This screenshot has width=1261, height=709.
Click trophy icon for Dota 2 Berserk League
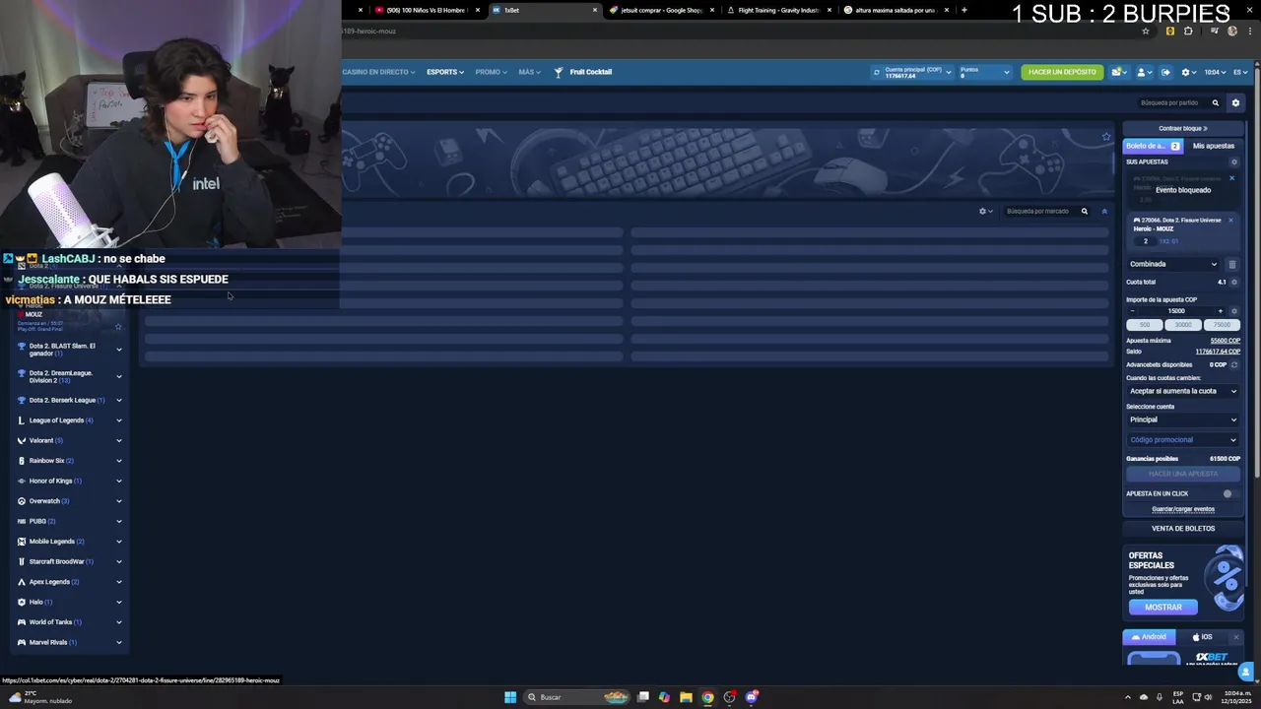(x=22, y=400)
